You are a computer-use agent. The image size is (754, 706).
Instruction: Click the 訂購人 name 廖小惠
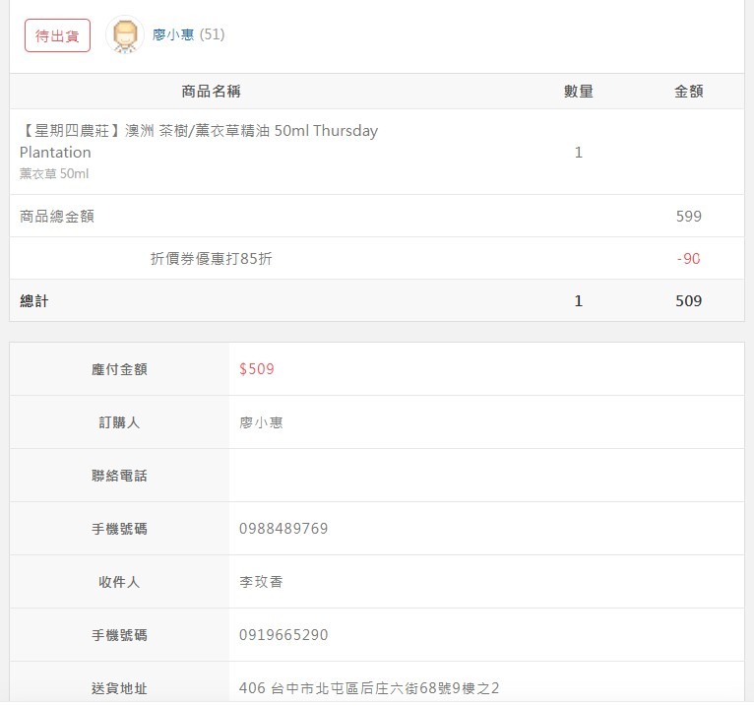click(x=261, y=422)
